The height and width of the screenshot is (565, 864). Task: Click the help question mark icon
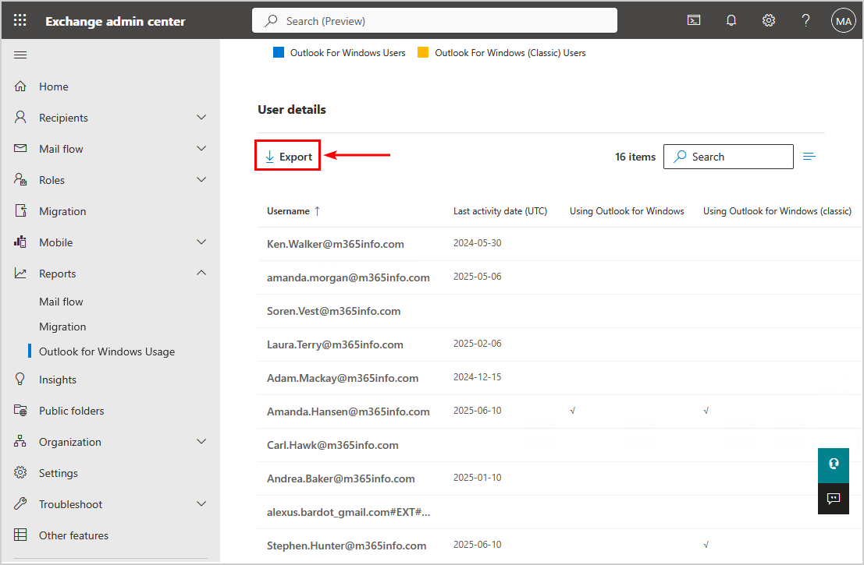[806, 21]
